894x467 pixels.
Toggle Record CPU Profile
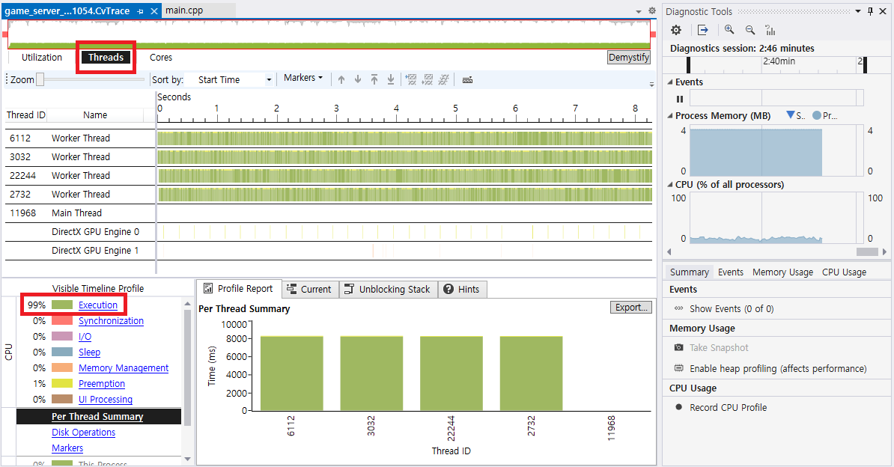[728, 408]
